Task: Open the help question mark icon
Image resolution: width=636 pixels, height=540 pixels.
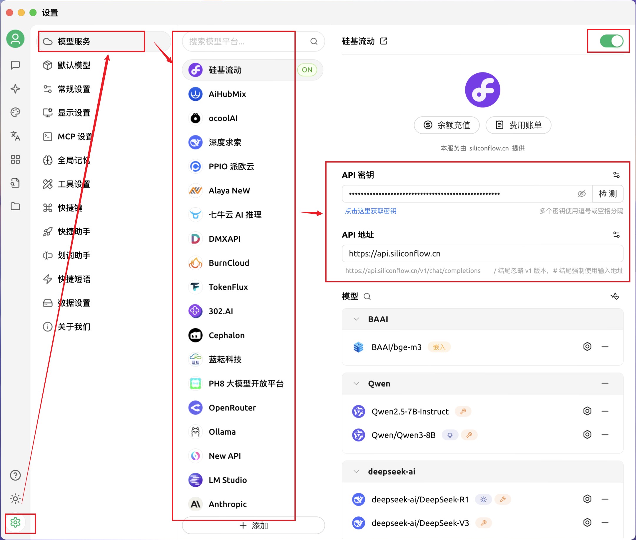Action: pos(15,475)
